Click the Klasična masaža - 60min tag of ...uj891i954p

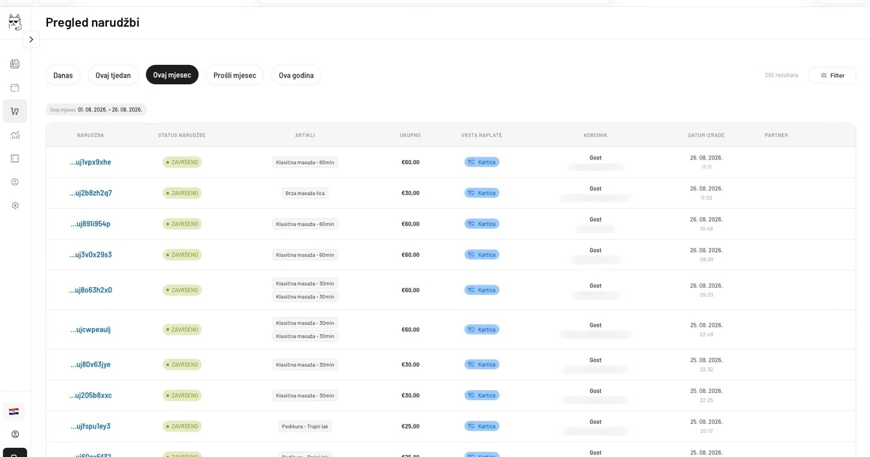(x=305, y=224)
